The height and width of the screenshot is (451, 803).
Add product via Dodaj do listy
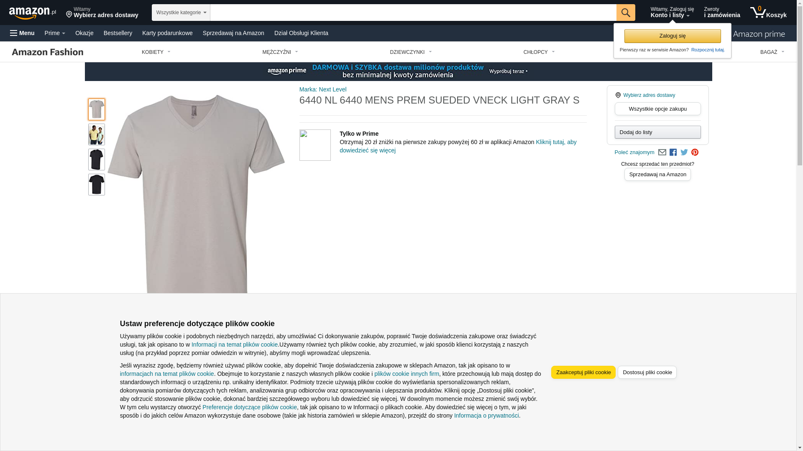(657, 132)
